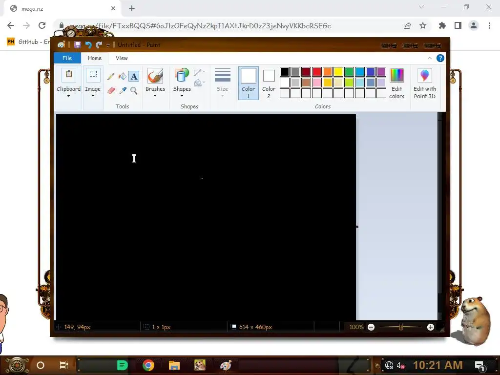This screenshot has height=375, width=500.
Task: Pick the black color swatch
Action: coord(285,72)
